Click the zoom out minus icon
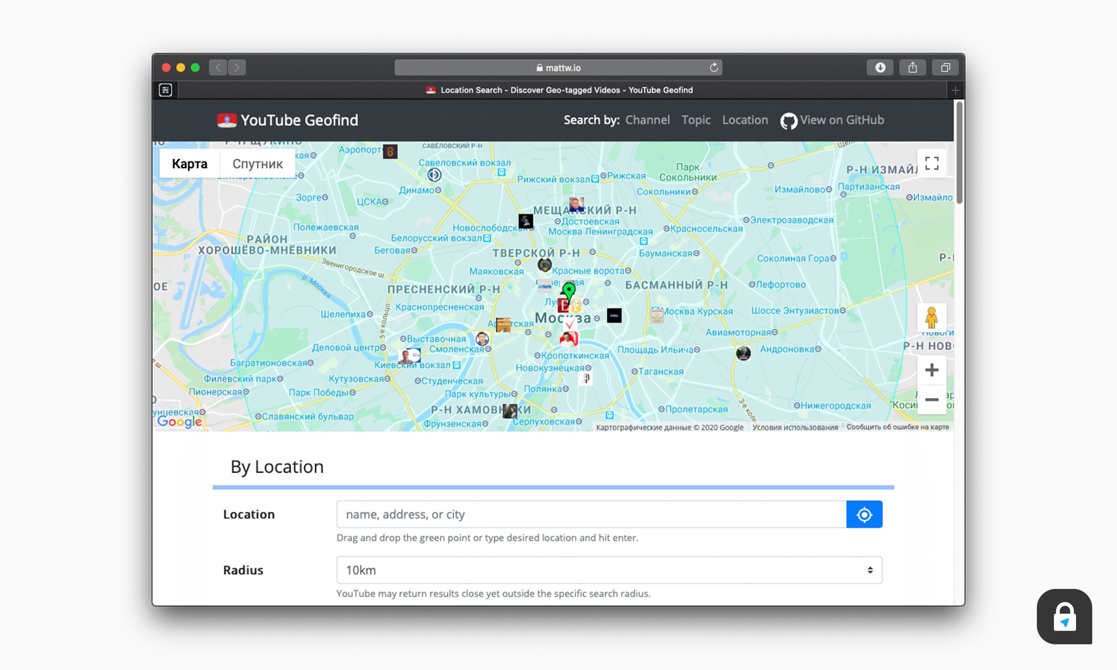 pyautogui.click(x=932, y=399)
